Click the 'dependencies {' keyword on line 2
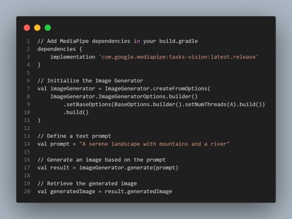 click(59, 49)
